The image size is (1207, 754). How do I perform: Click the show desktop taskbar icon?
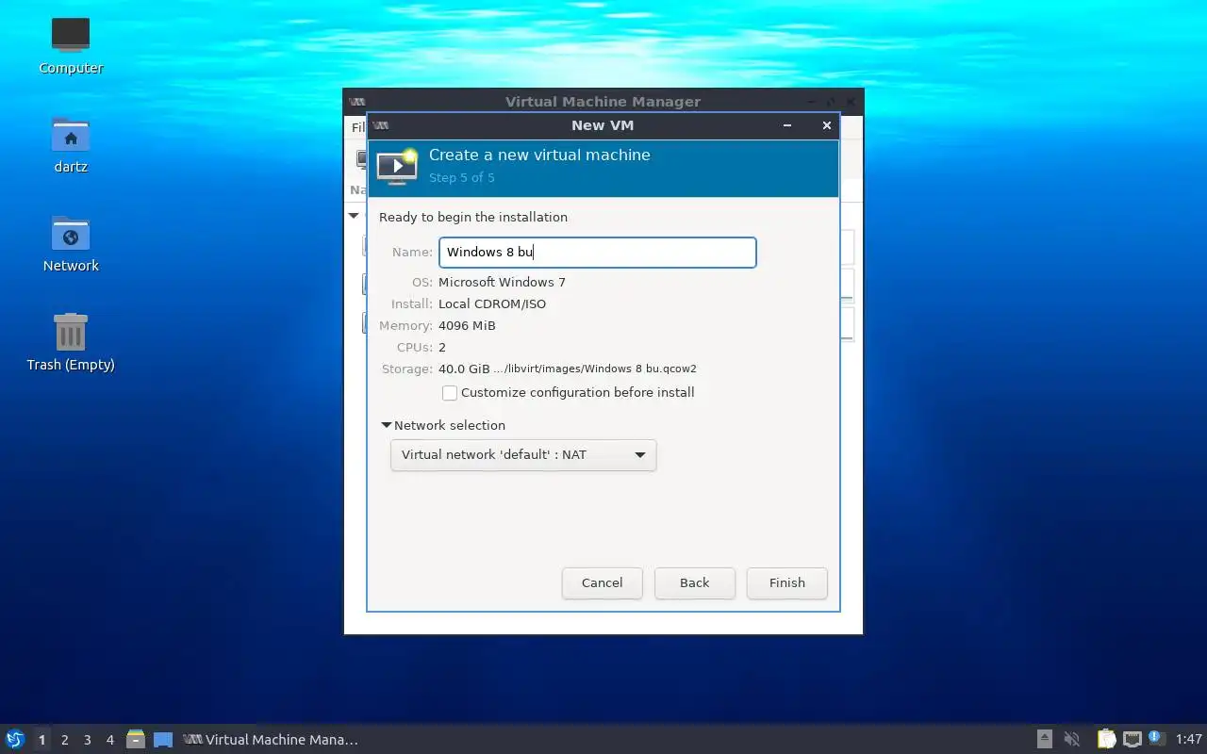(x=163, y=740)
